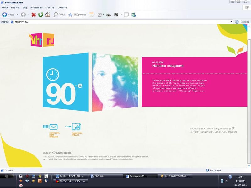Open the Избранное menu
This screenshot has height=188, width=251.
36,8
